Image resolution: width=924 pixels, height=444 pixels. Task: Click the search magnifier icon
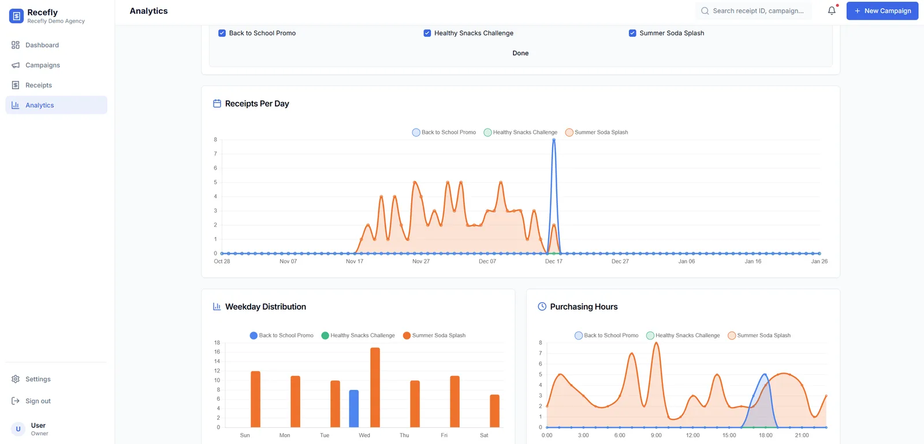click(x=705, y=11)
